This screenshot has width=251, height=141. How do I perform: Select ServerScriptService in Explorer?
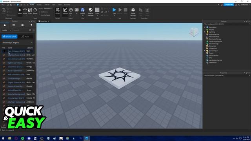[x=215, y=42]
